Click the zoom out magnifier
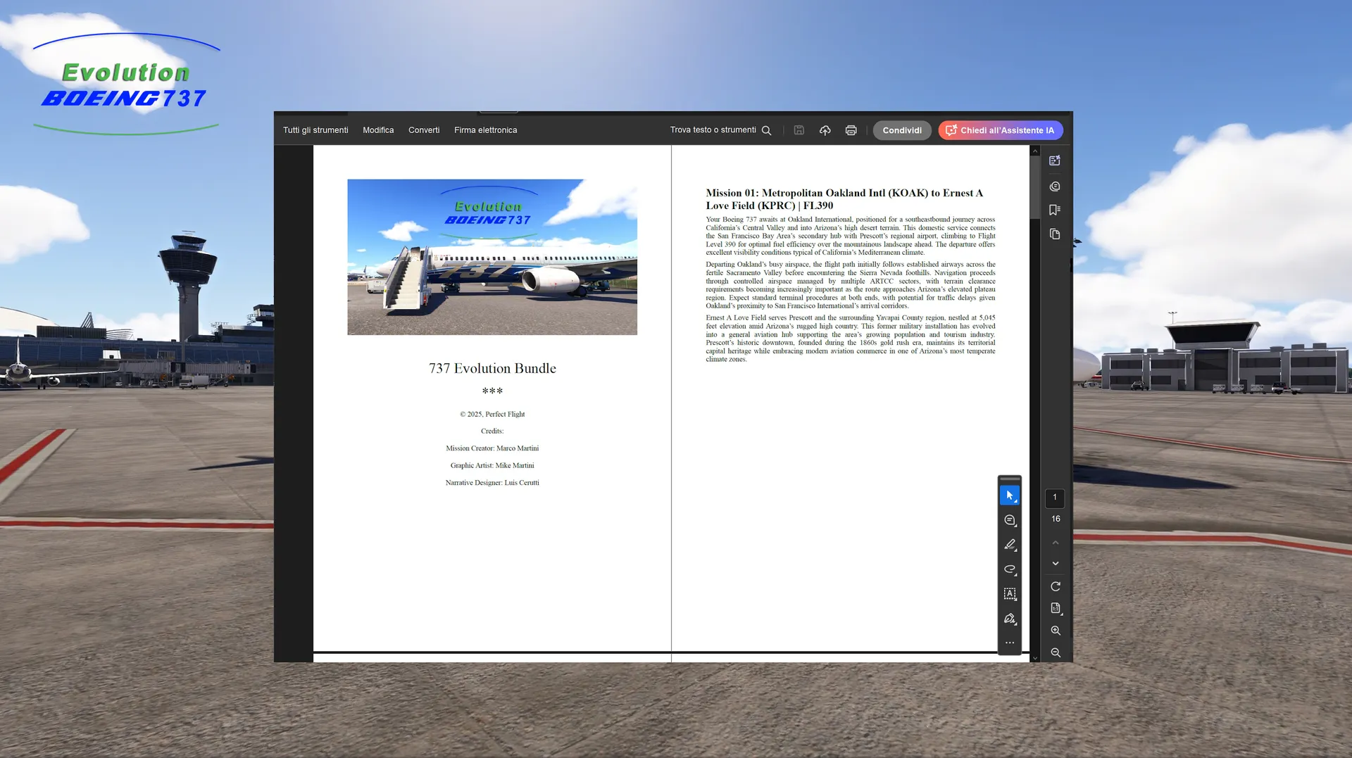1352x758 pixels. tap(1056, 652)
